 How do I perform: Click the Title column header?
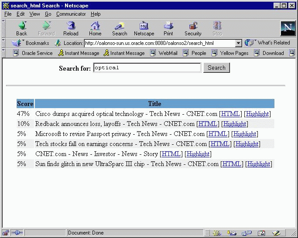tap(154, 103)
